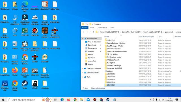Launch Bandicam desktop shortcut
Screen dimensions: 181x102
pos(35,32)
